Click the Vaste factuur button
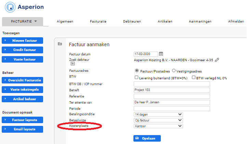The height and width of the screenshot is (144, 247). (x=22, y=60)
